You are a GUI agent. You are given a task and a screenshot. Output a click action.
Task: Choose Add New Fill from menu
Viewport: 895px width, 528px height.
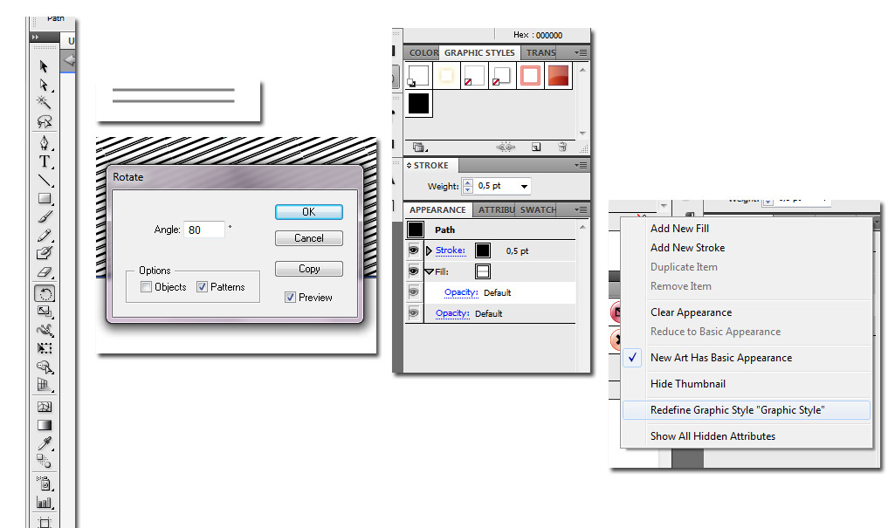[x=679, y=229]
